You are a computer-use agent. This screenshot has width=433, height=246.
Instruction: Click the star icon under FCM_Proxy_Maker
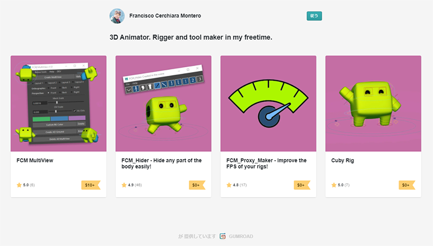[229, 185]
